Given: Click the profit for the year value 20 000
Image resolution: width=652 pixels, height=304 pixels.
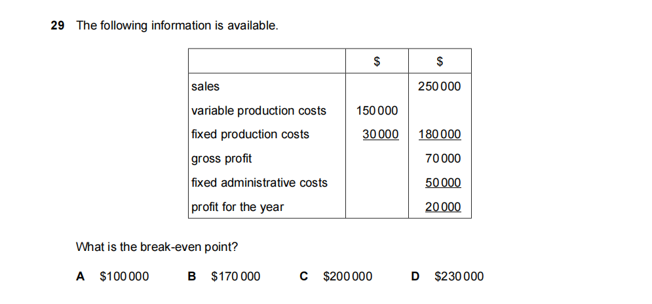Looking at the screenshot, I should (x=442, y=207).
